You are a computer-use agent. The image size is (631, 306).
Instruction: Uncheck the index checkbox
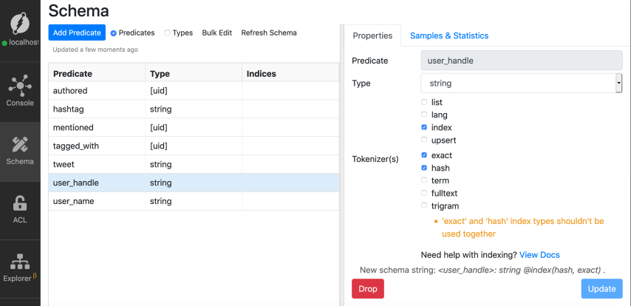tap(424, 128)
